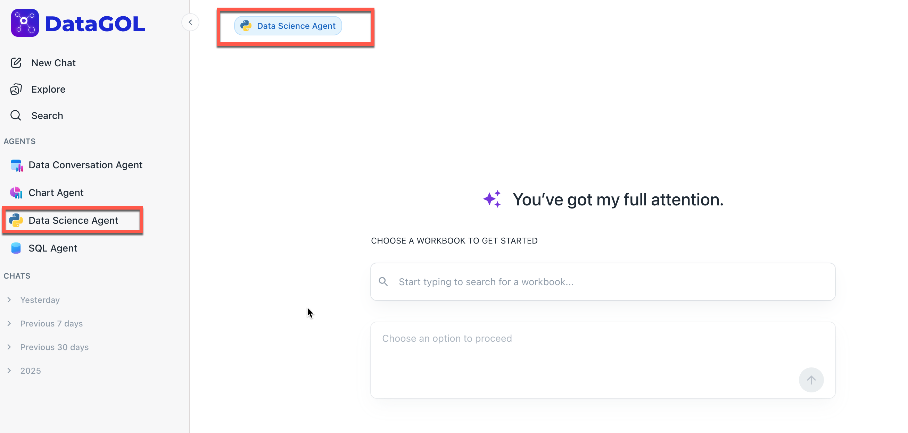Open the SQL Agent menu item
908x433 pixels.
click(x=53, y=248)
